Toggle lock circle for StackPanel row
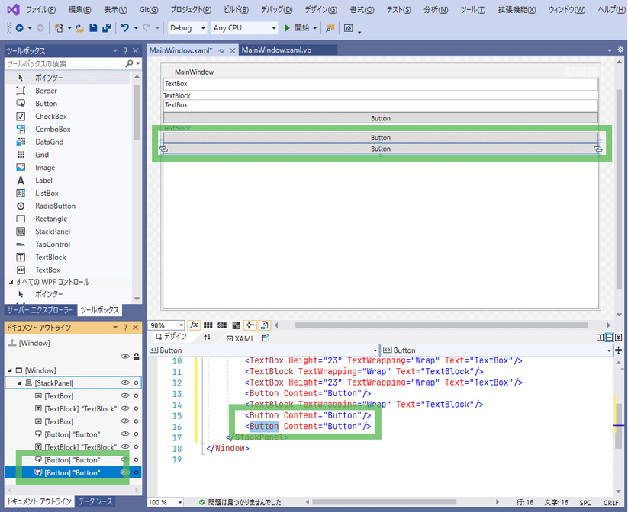The image size is (628, 512). 136,382
